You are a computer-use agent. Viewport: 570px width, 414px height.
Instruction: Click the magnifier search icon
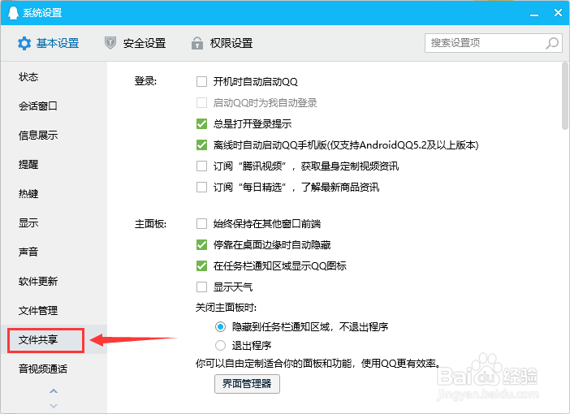552,43
